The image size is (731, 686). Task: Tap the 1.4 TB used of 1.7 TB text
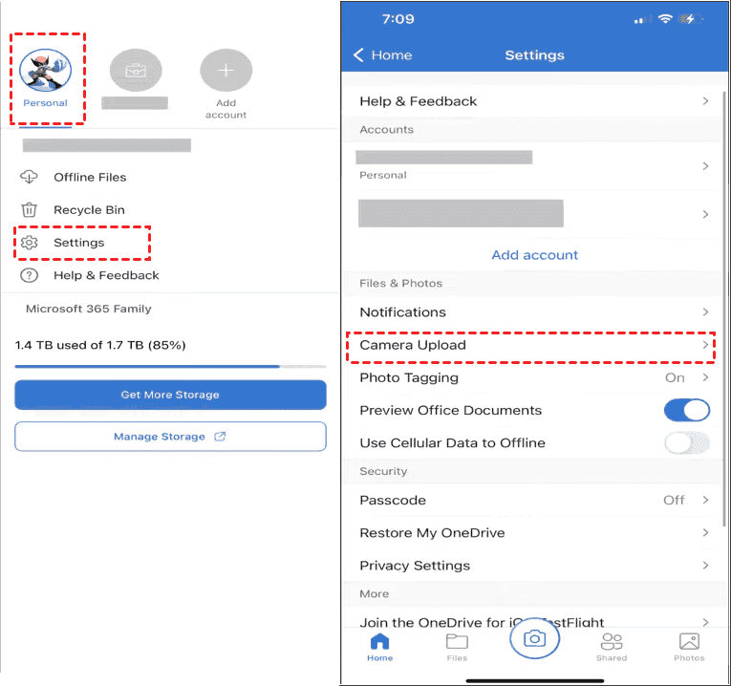(x=100, y=345)
